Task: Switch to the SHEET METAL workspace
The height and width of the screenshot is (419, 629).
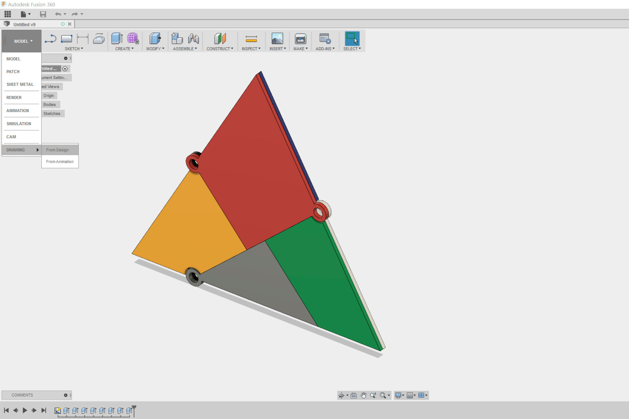Action: coord(20,84)
